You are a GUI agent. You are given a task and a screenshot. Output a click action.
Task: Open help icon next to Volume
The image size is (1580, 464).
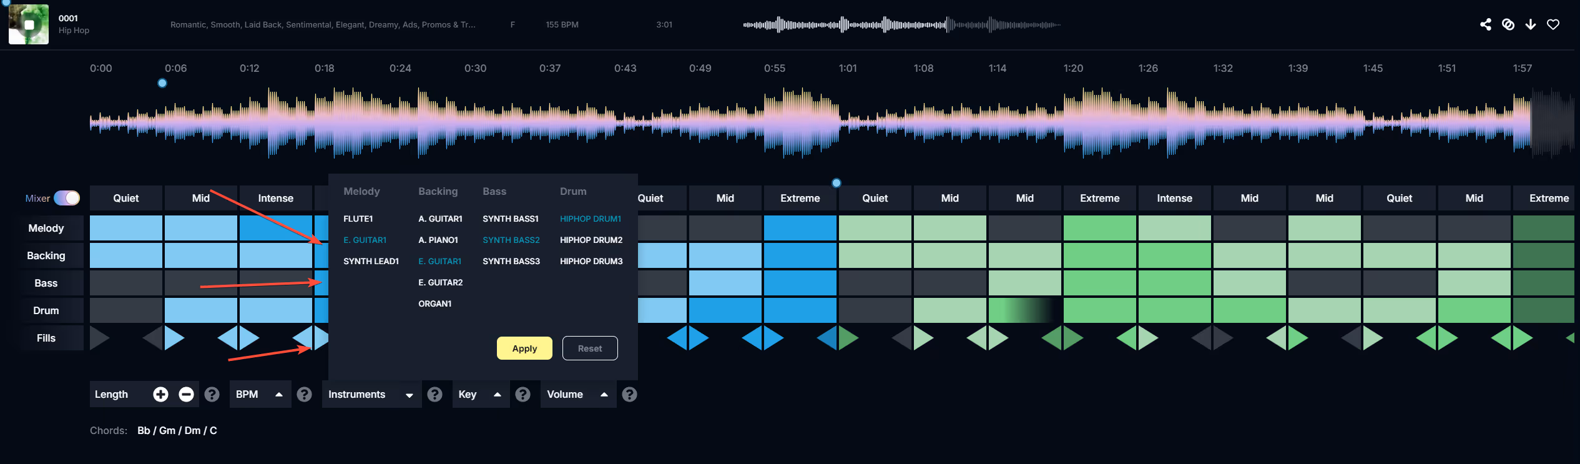(x=630, y=394)
